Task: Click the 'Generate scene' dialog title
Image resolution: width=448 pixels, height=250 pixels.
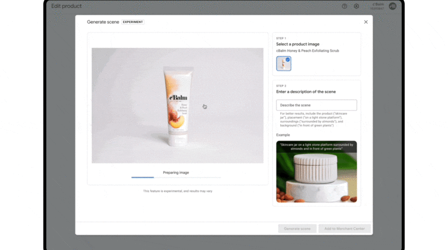Action: pos(103,22)
